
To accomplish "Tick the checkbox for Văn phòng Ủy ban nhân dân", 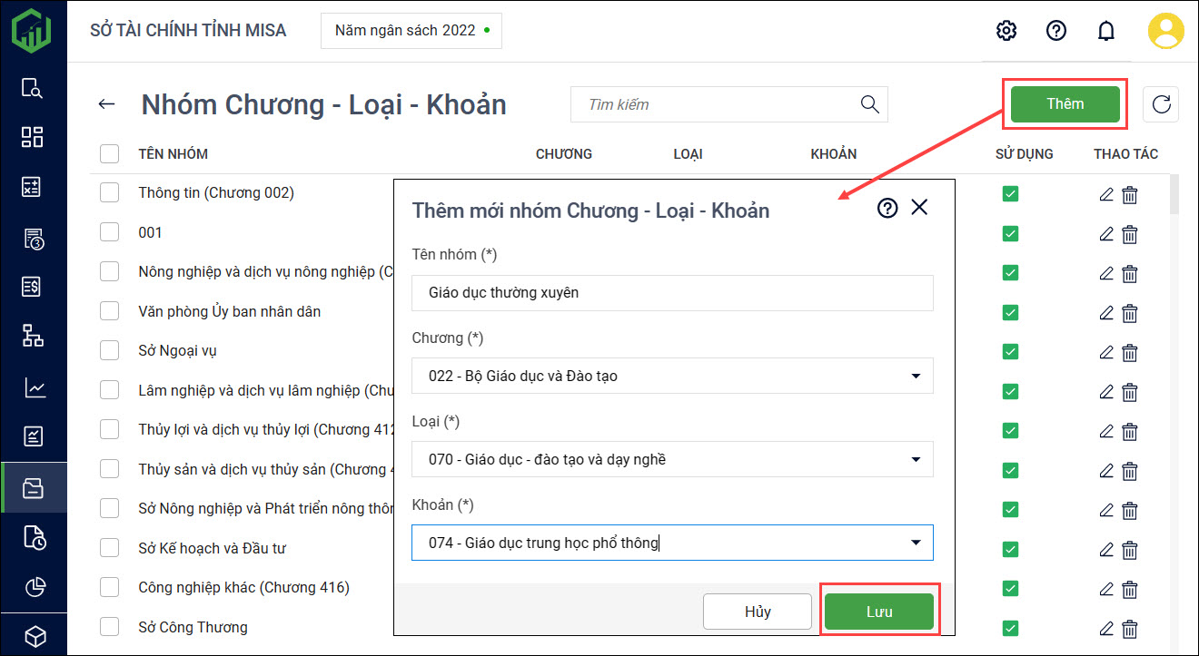I will [x=110, y=311].
